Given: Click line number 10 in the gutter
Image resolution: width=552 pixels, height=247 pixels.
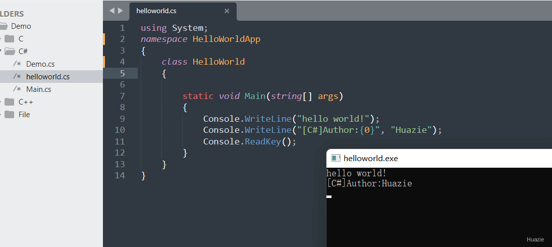Looking at the screenshot, I should pos(120,130).
